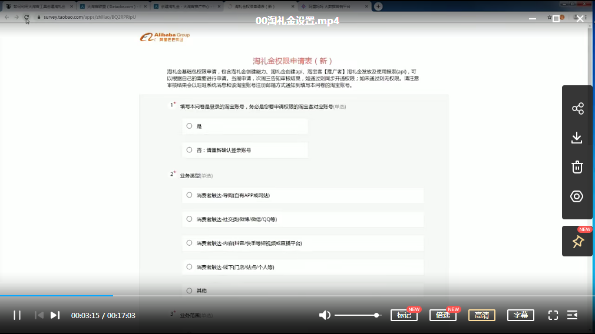Choose 消费者触达-内容 short video radio

click(189, 243)
